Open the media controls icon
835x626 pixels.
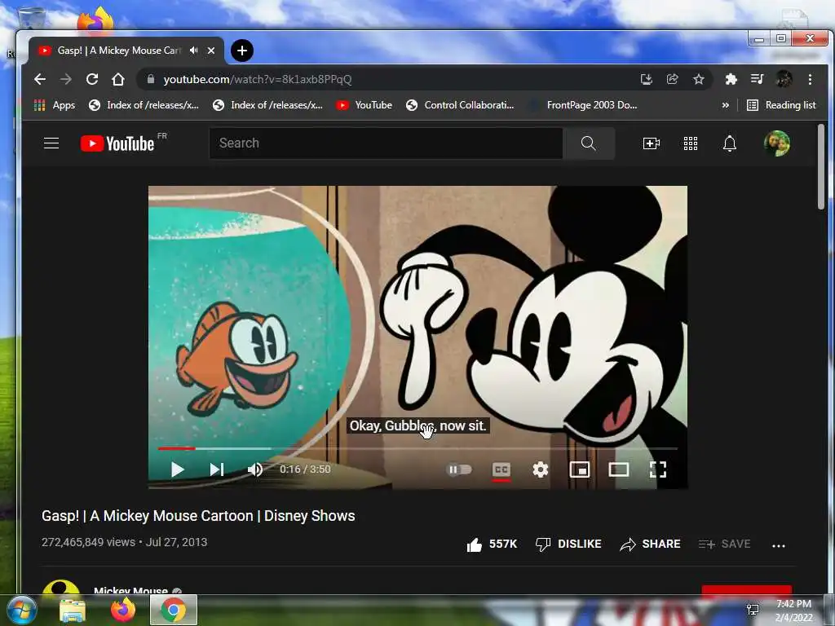(757, 79)
